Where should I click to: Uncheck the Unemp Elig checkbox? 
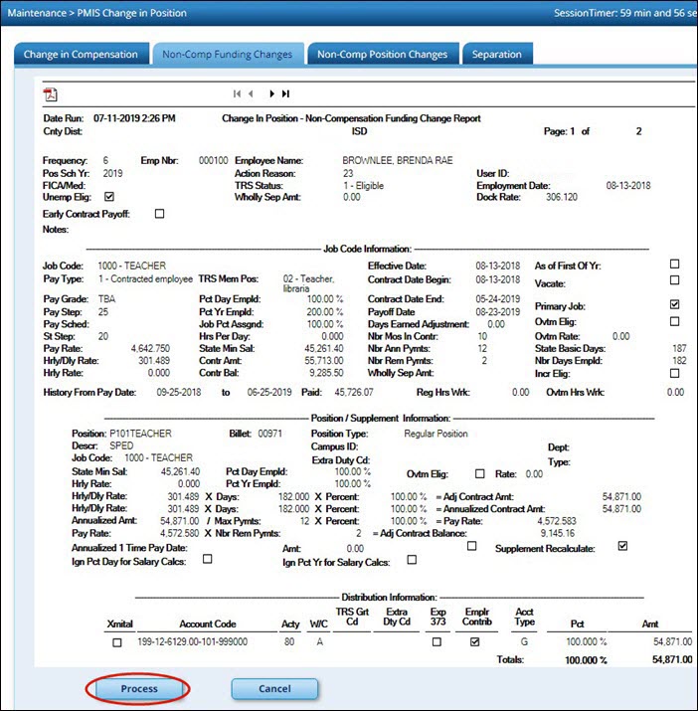(x=108, y=197)
